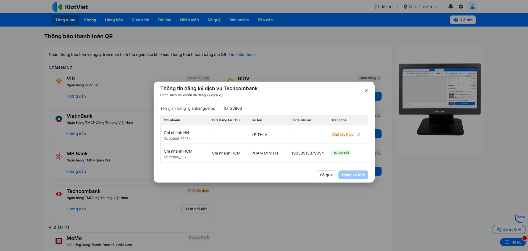Click the Techcombank bank logo icon

(x=59, y=194)
